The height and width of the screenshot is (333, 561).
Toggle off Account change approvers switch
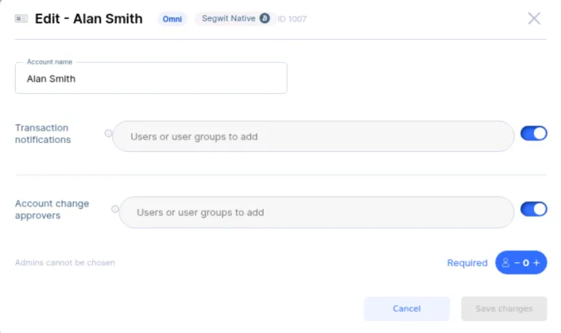pos(533,209)
